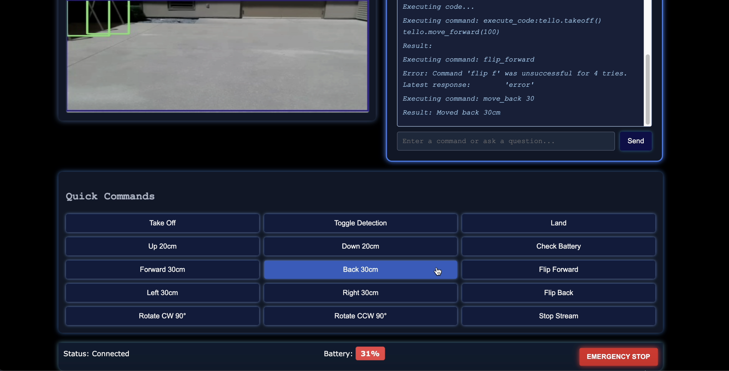The width and height of the screenshot is (729, 371).
Task: Stop Stream of the drone camera
Action: 558,316
